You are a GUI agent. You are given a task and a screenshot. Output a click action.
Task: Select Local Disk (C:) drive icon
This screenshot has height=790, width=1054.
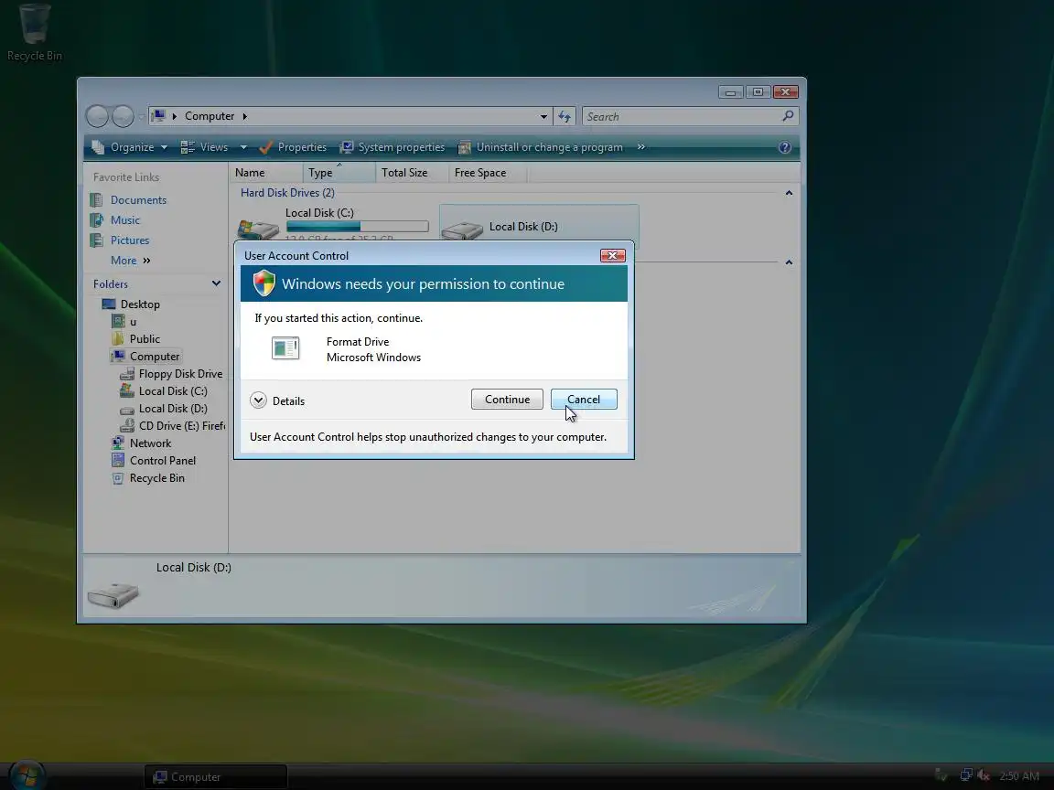pyautogui.click(x=259, y=229)
